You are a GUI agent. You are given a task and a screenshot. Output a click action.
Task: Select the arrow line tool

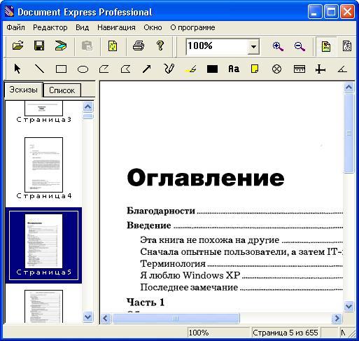tap(147, 69)
